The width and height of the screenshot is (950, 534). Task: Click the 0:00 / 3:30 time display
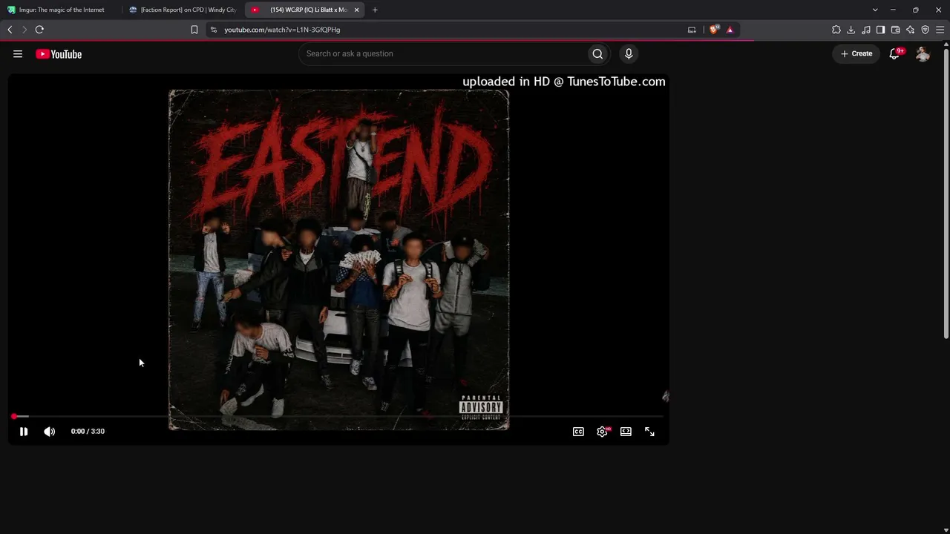click(x=88, y=431)
